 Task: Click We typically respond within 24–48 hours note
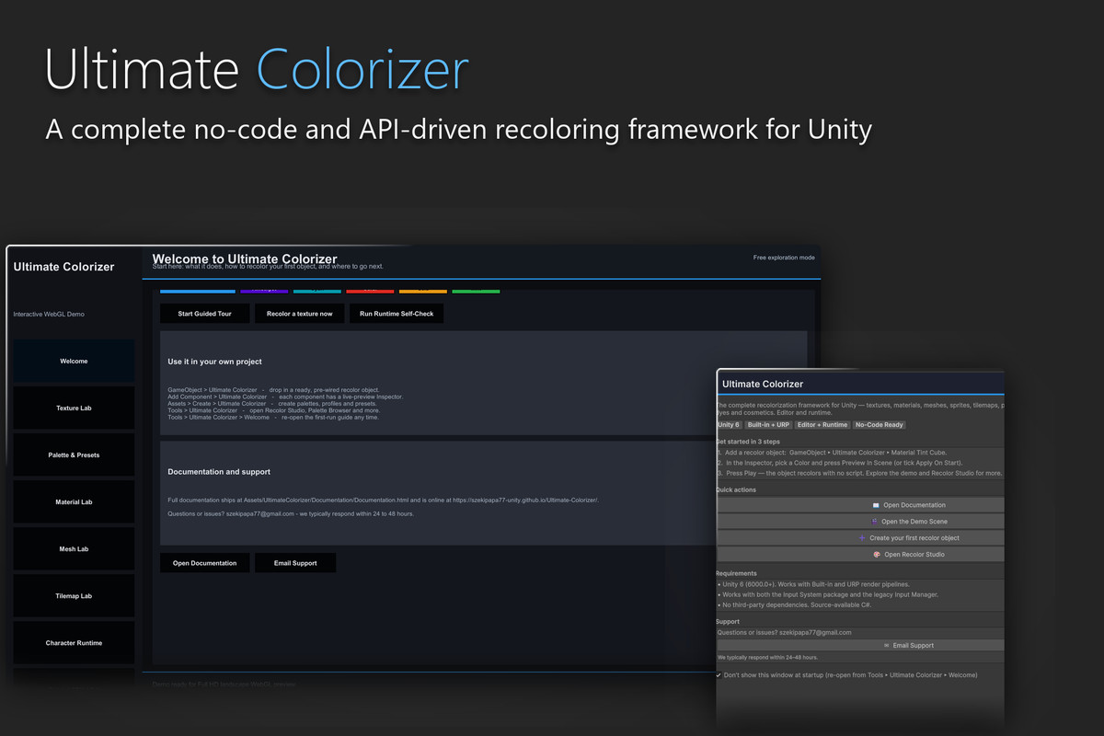click(767, 658)
